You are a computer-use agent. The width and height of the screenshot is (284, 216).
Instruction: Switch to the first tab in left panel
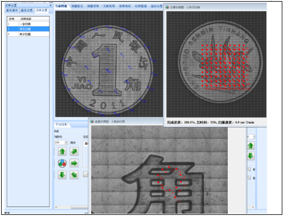[x=12, y=11]
